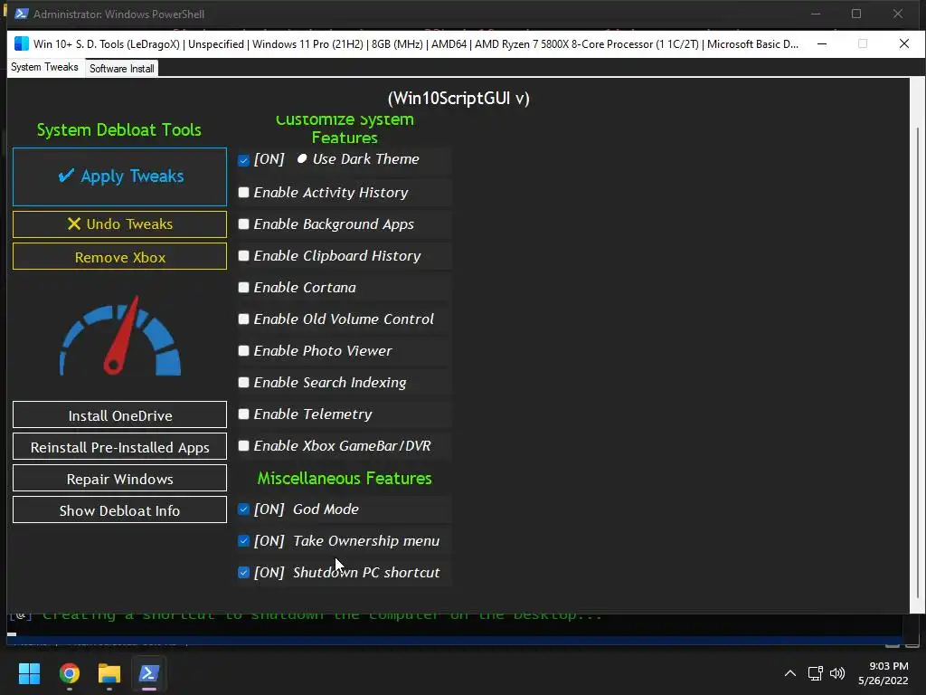
Task: Click the Undo Tweaks button
Action: tap(120, 224)
